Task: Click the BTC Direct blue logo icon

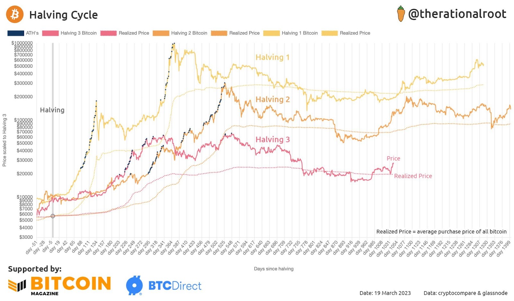Action: 134,285
